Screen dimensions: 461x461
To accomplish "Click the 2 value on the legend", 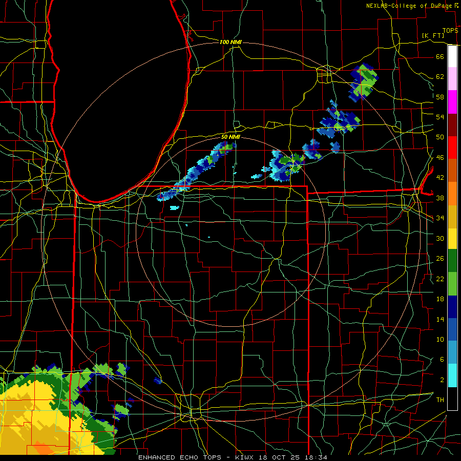I will (442, 380).
